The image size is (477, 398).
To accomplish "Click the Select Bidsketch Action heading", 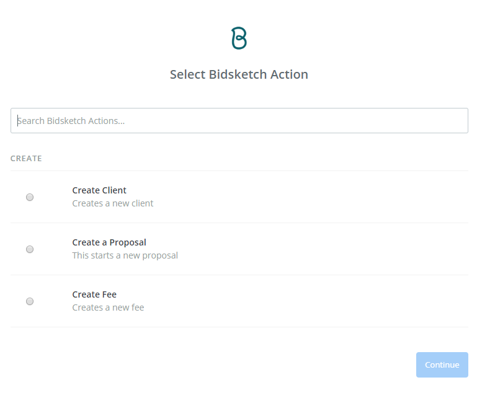I will pos(239,74).
